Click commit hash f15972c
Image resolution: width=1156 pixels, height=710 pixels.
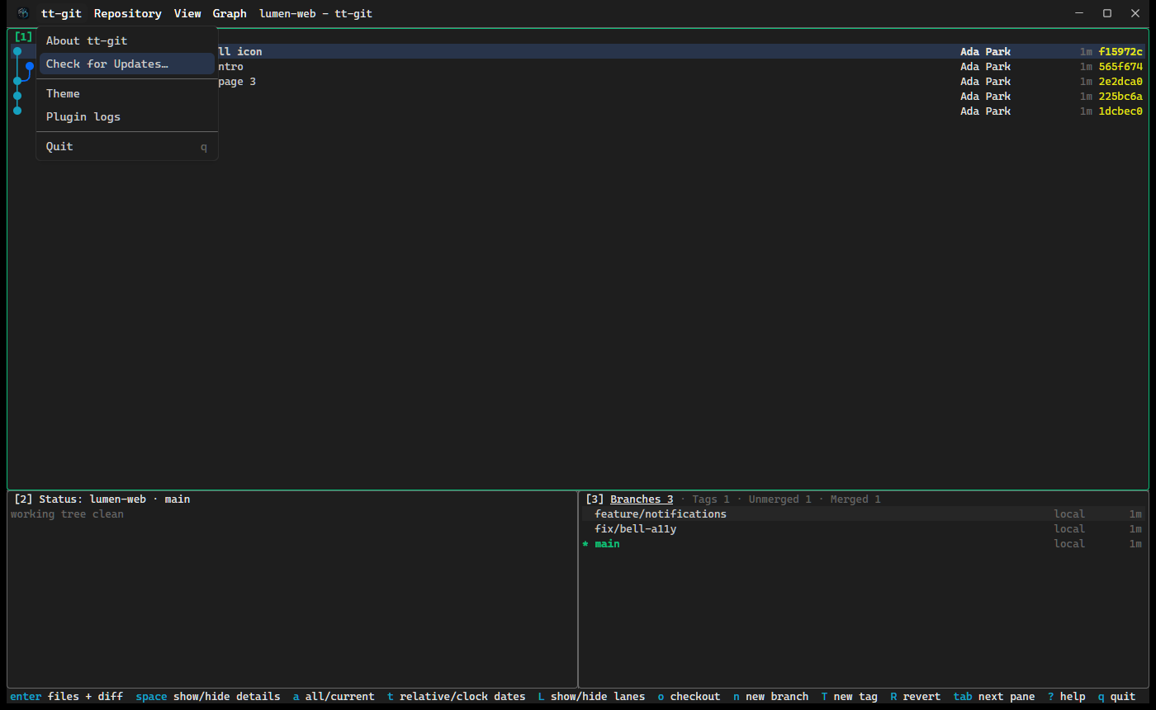(x=1120, y=51)
